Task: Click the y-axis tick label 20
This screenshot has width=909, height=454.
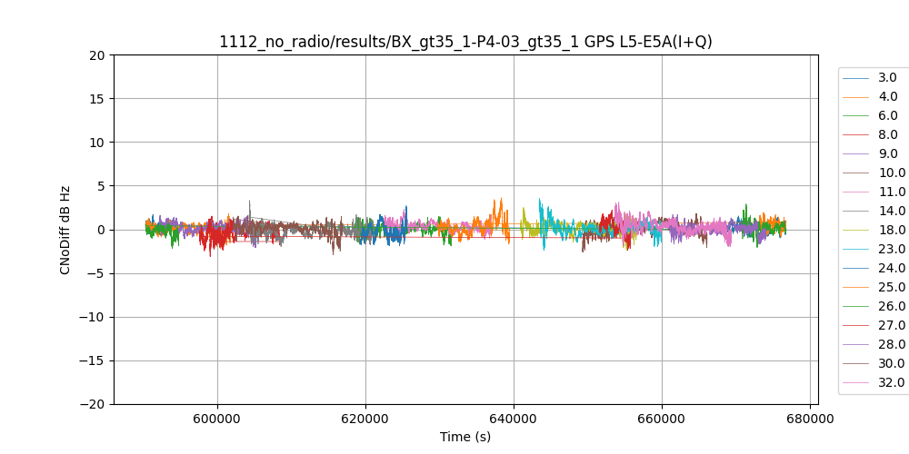Action: [98, 55]
